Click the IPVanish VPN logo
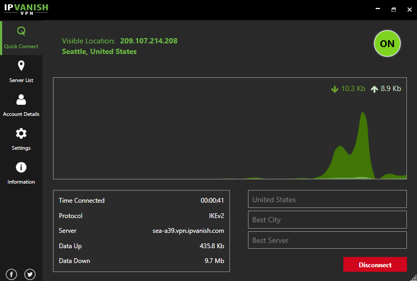This screenshot has width=417, height=281. tap(26, 10)
